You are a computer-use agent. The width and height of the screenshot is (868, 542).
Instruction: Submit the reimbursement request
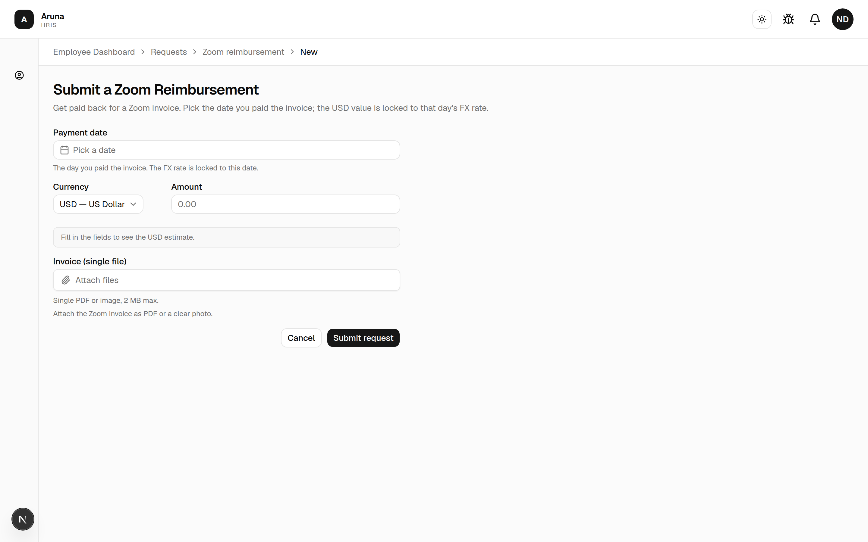363,338
